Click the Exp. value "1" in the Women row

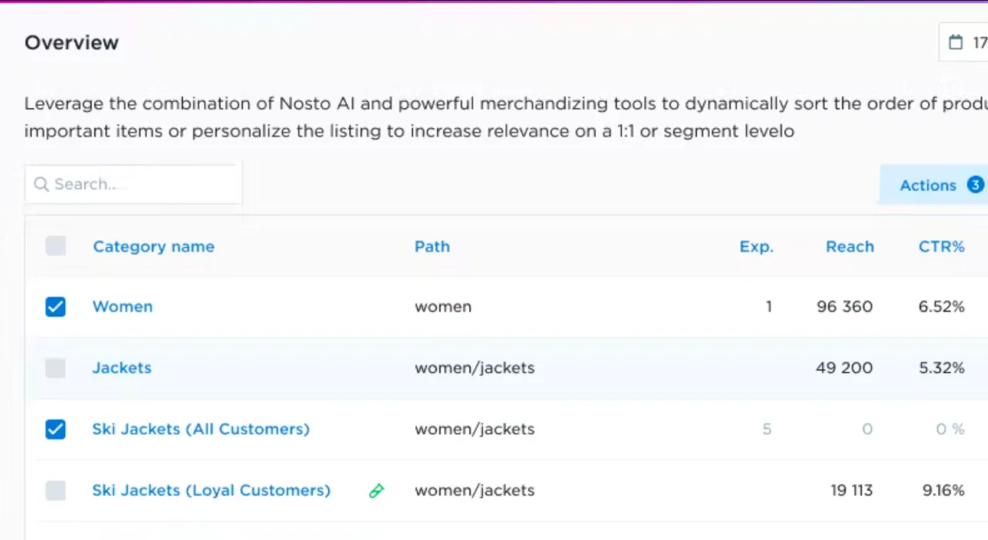tap(769, 306)
